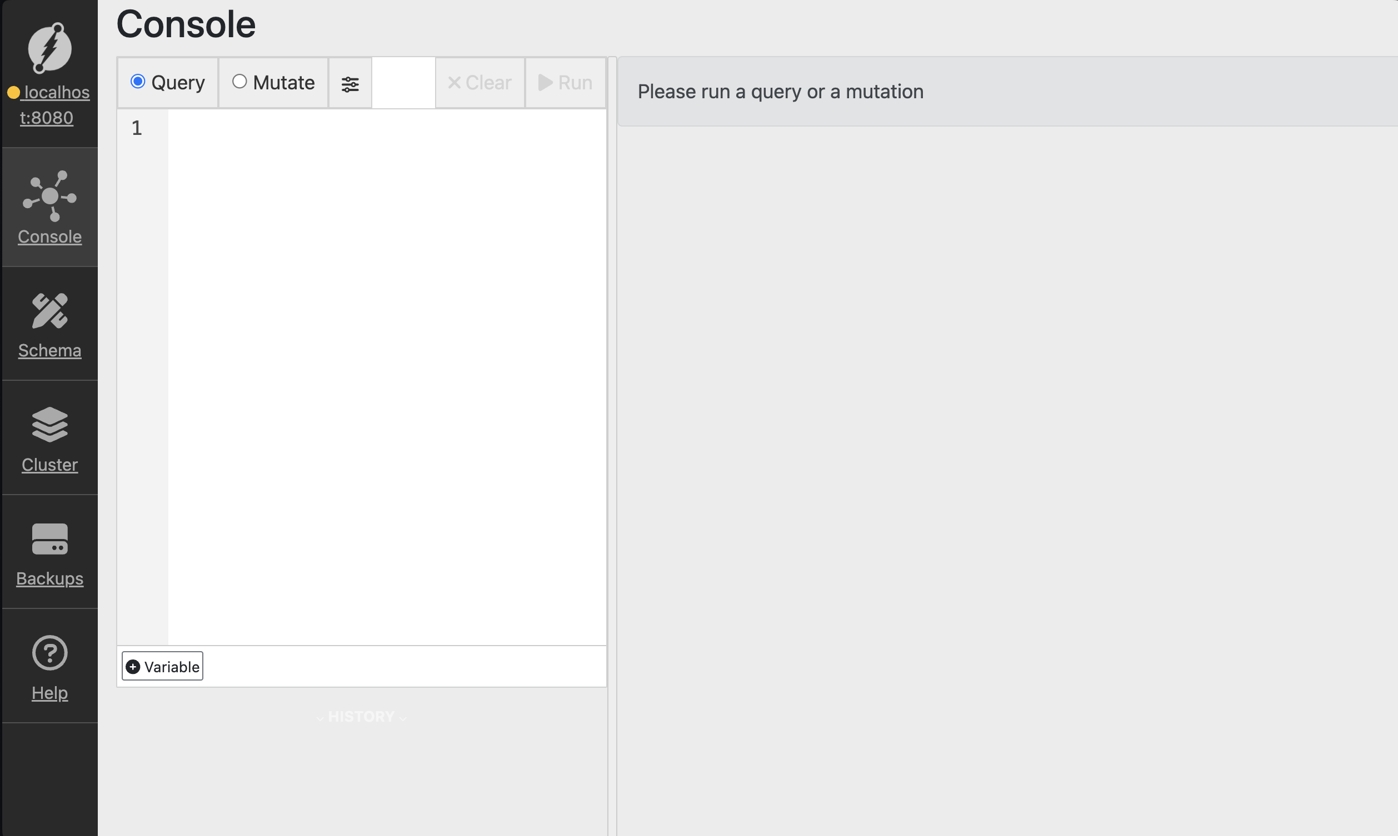Select the Mutate radio button
Viewport: 1398px width, 836px height.
(x=239, y=82)
